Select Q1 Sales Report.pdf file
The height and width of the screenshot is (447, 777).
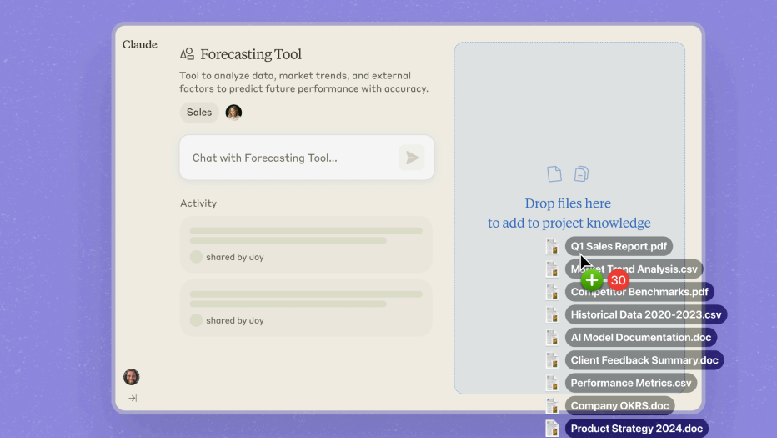(619, 247)
